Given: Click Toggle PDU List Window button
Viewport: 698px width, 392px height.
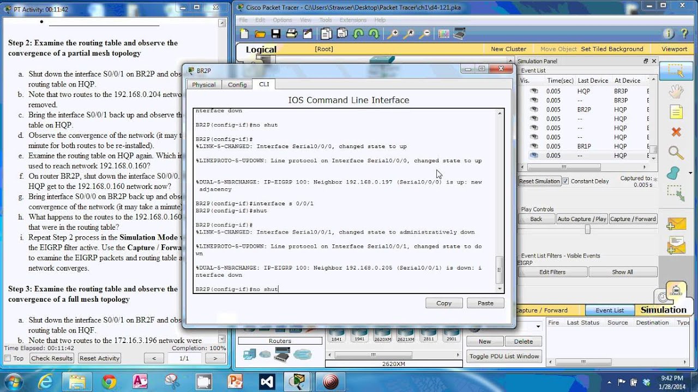Looking at the screenshot, I should pos(504,356).
